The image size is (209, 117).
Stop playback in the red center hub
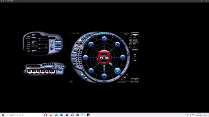click(x=102, y=58)
